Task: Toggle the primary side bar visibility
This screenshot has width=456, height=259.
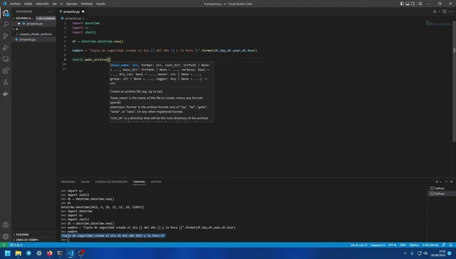Action: tap(403, 4)
